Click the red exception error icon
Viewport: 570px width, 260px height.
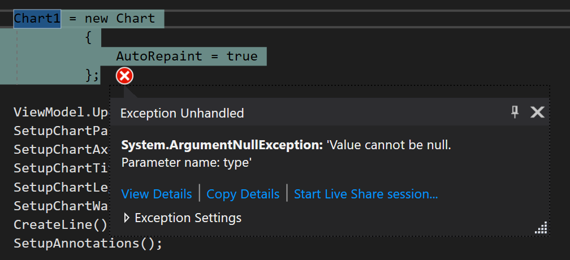(124, 76)
